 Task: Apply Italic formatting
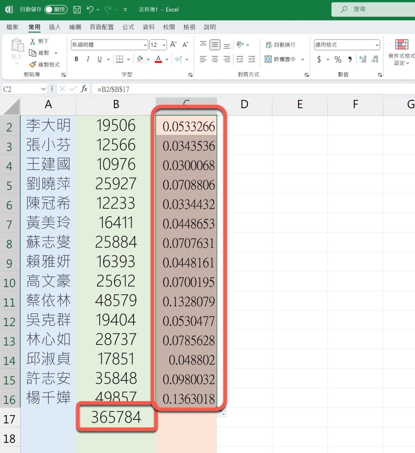point(88,59)
